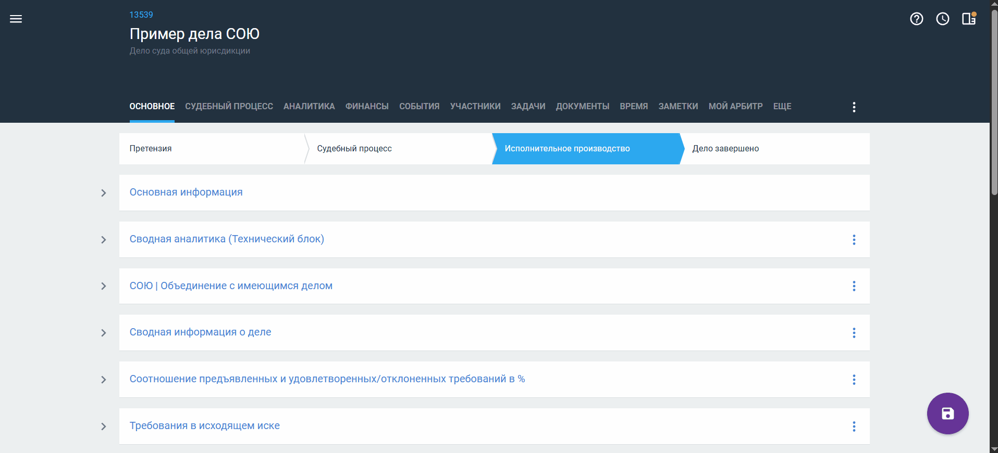Expand СОЮ | Объединение с имеющимся делом chevron
Screen dimensions: 998x453
tap(104, 286)
